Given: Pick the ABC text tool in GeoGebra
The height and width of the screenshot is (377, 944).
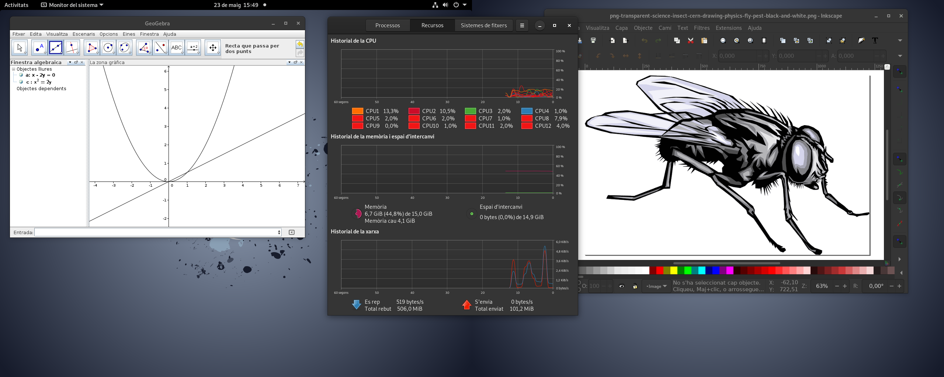Looking at the screenshot, I should pyautogui.click(x=177, y=47).
